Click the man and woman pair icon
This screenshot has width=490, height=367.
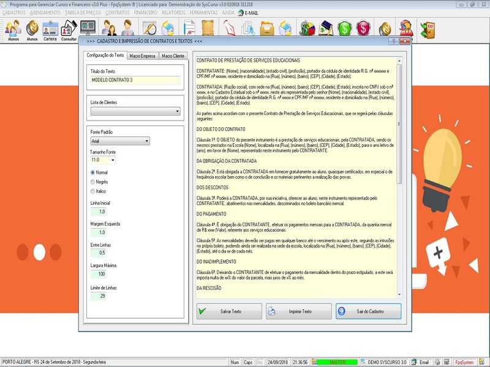coord(109,28)
